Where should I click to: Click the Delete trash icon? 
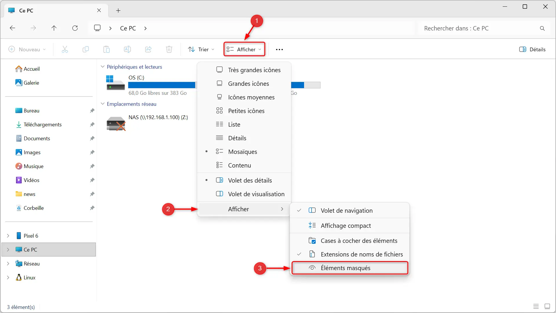(169, 50)
